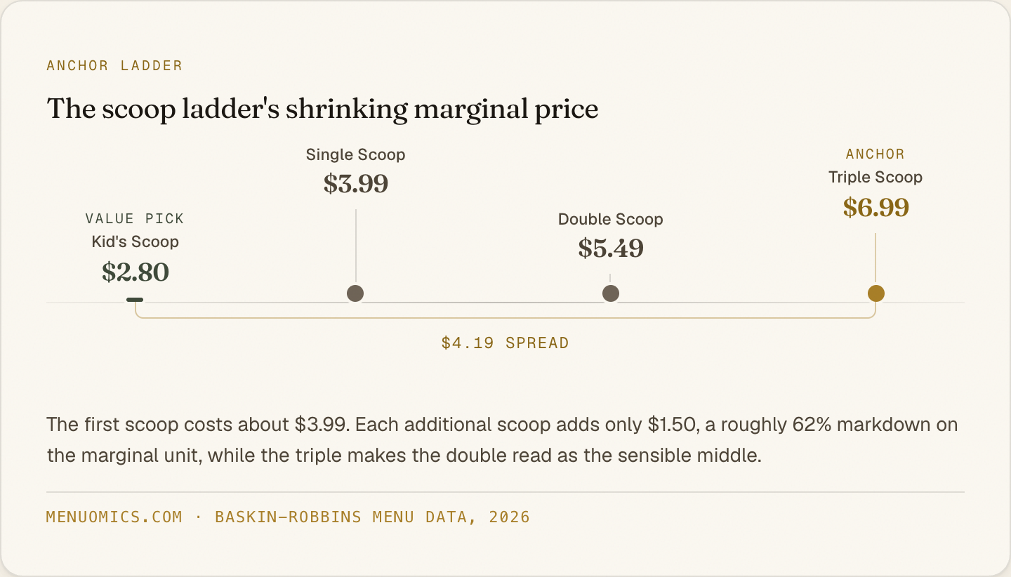Click the description paragraph about 62% markdown
Image resolution: width=1011 pixels, height=577 pixels.
(x=502, y=440)
